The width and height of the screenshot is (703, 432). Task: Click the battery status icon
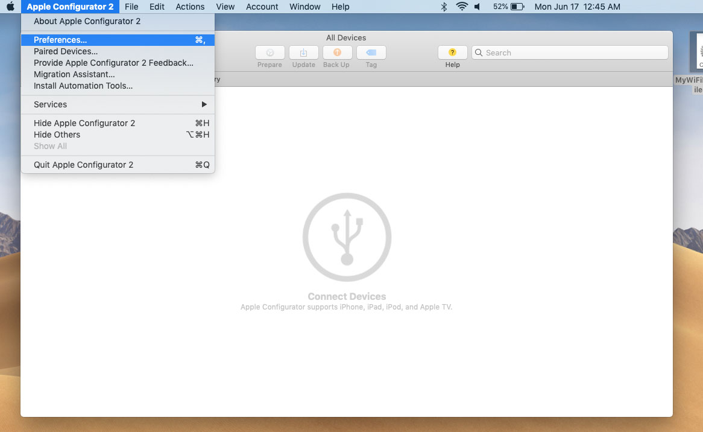(517, 7)
